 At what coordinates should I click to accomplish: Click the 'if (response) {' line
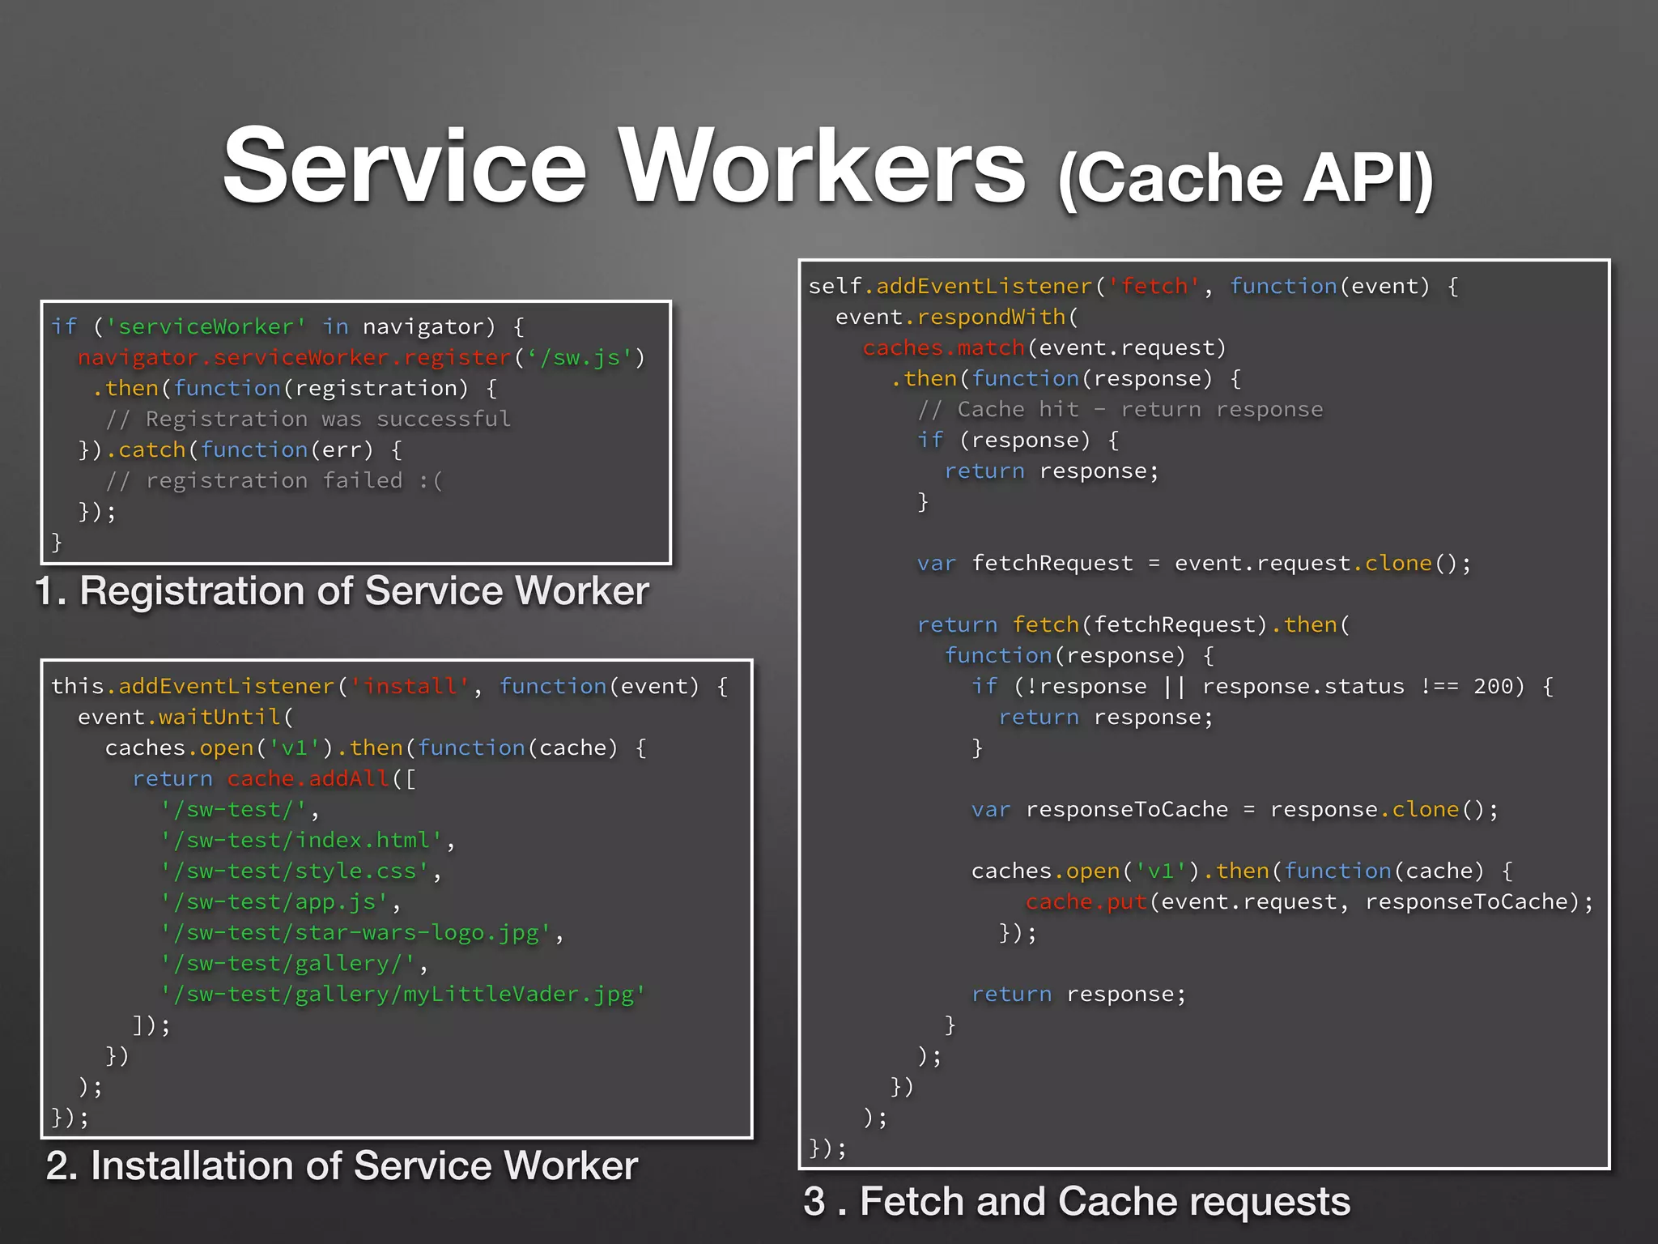coord(1018,440)
